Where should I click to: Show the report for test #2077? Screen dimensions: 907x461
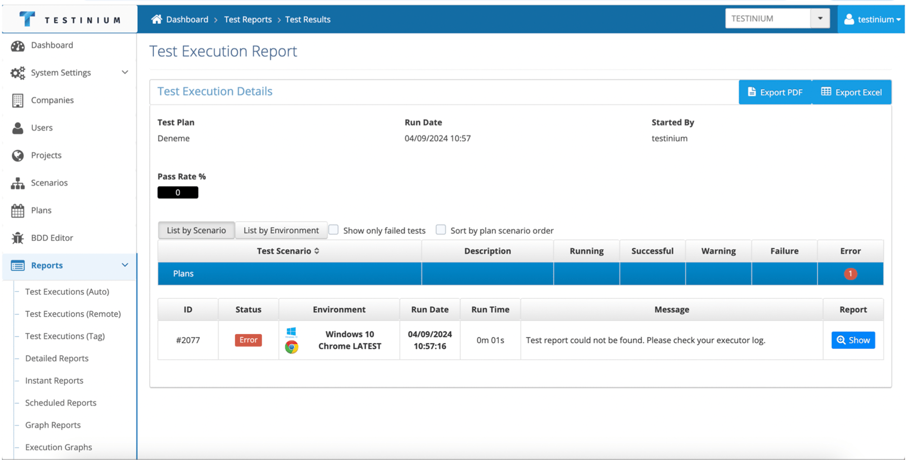tap(853, 340)
